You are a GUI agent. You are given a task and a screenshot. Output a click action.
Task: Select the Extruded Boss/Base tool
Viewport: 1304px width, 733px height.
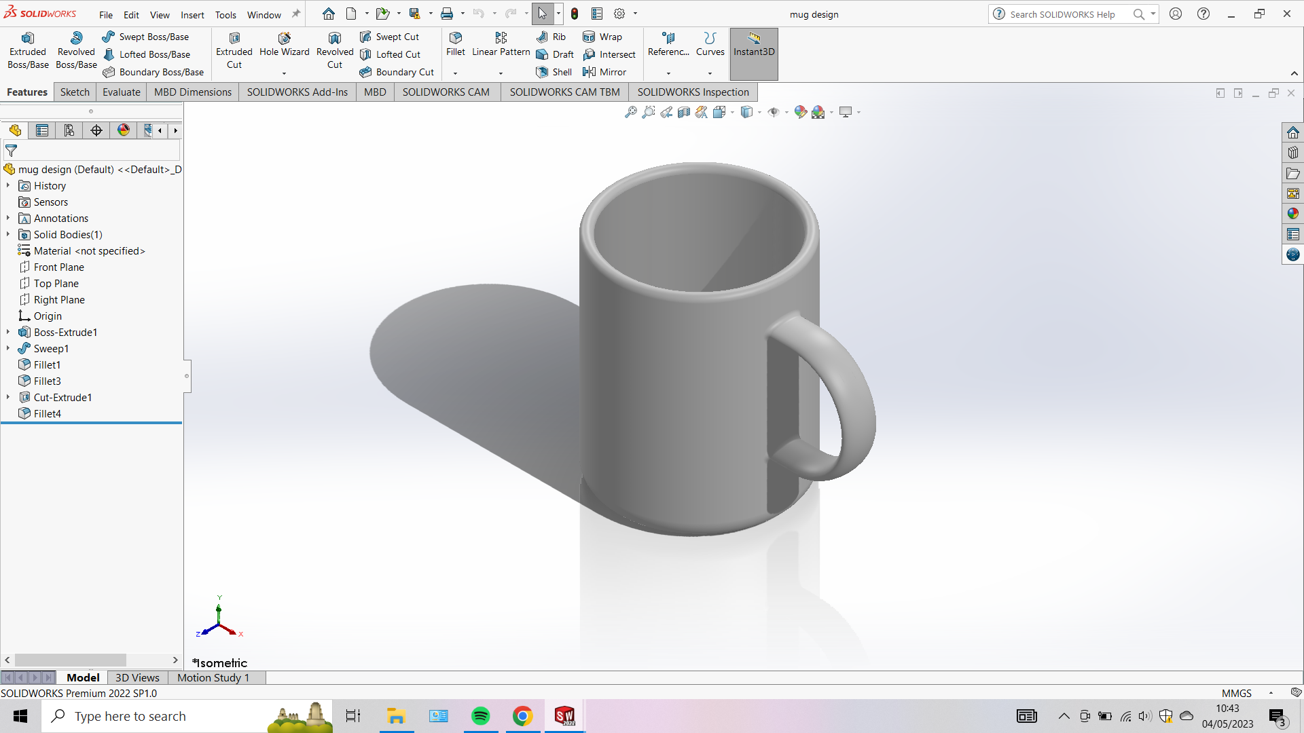[28, 51]
